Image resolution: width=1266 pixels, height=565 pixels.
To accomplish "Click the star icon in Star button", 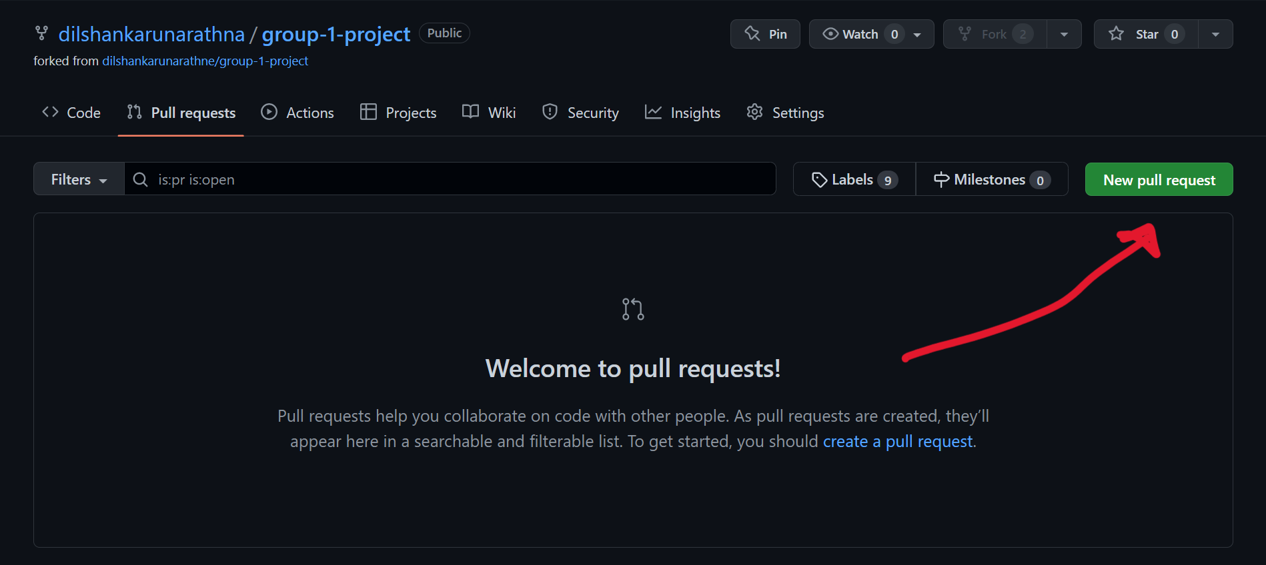I will click(1116, 33).
